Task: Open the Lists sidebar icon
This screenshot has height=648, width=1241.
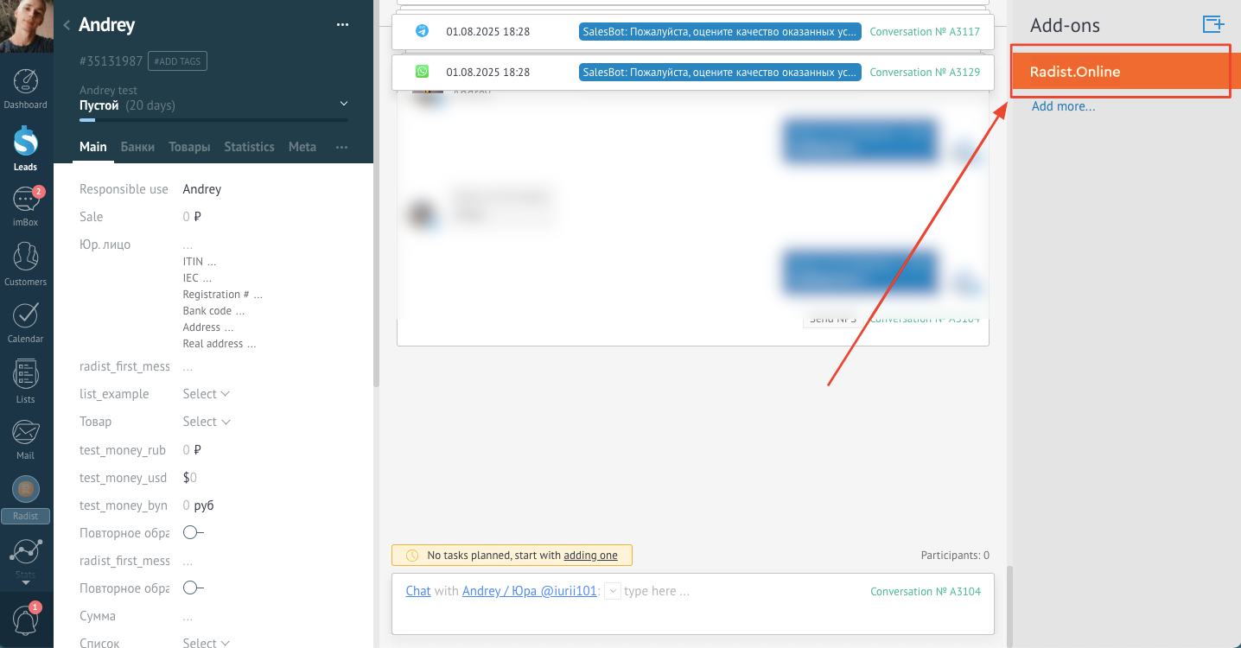Action: (x=25, y=381)
